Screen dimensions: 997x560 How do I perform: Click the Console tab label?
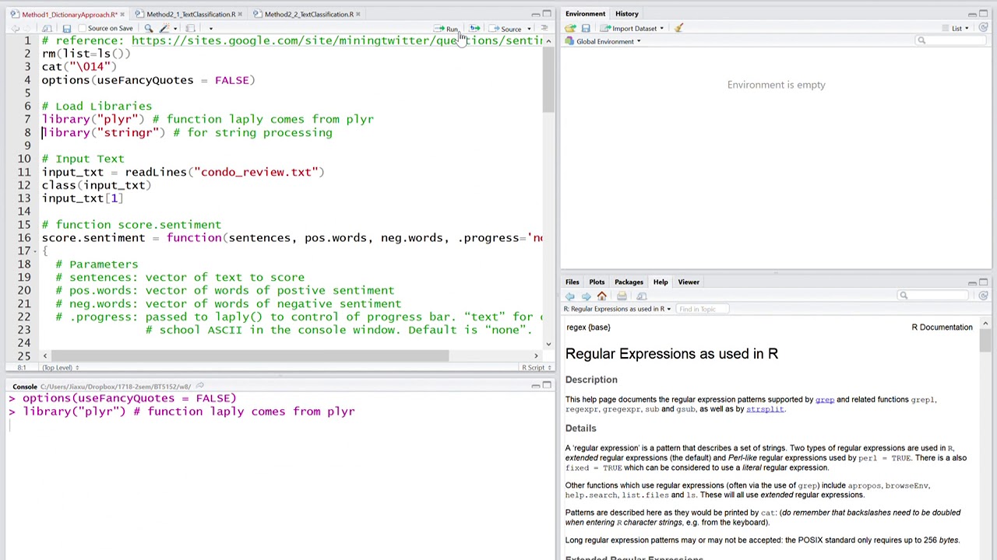tap(24, 387)
